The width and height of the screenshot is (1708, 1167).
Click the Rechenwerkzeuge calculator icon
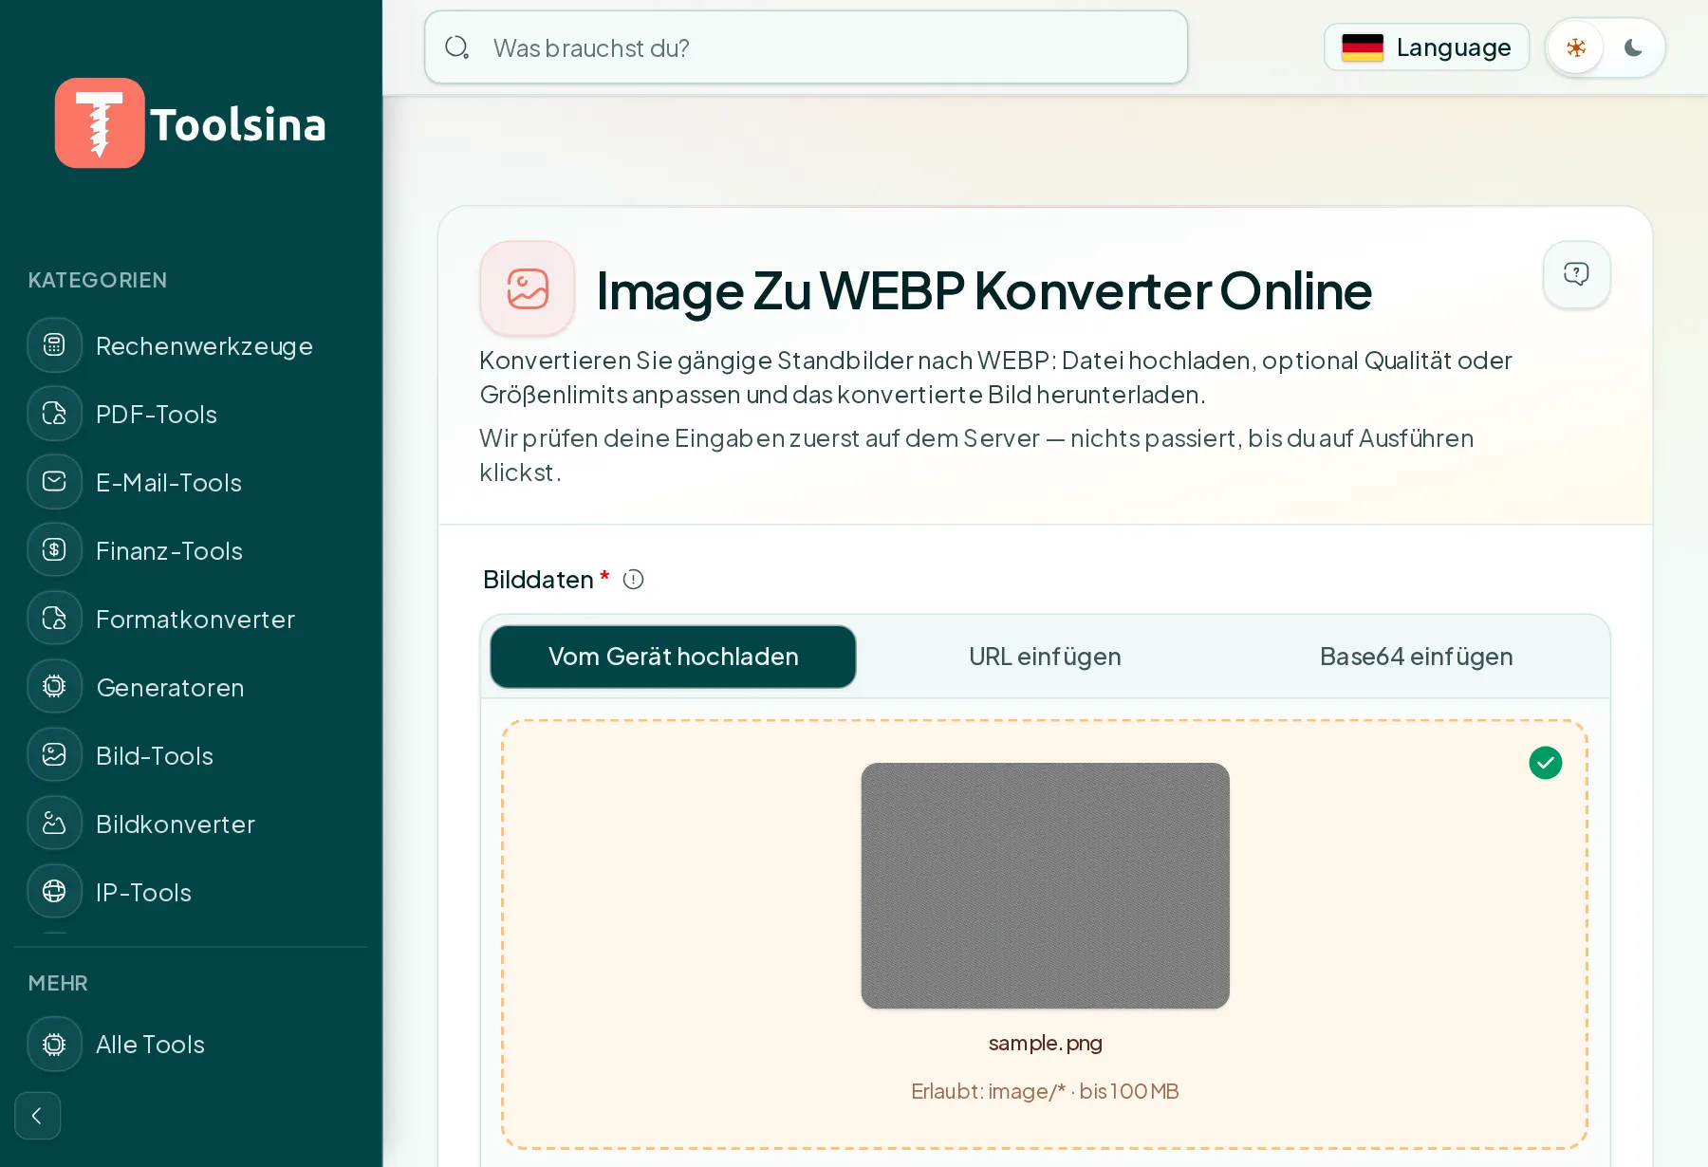click(55, 345)
